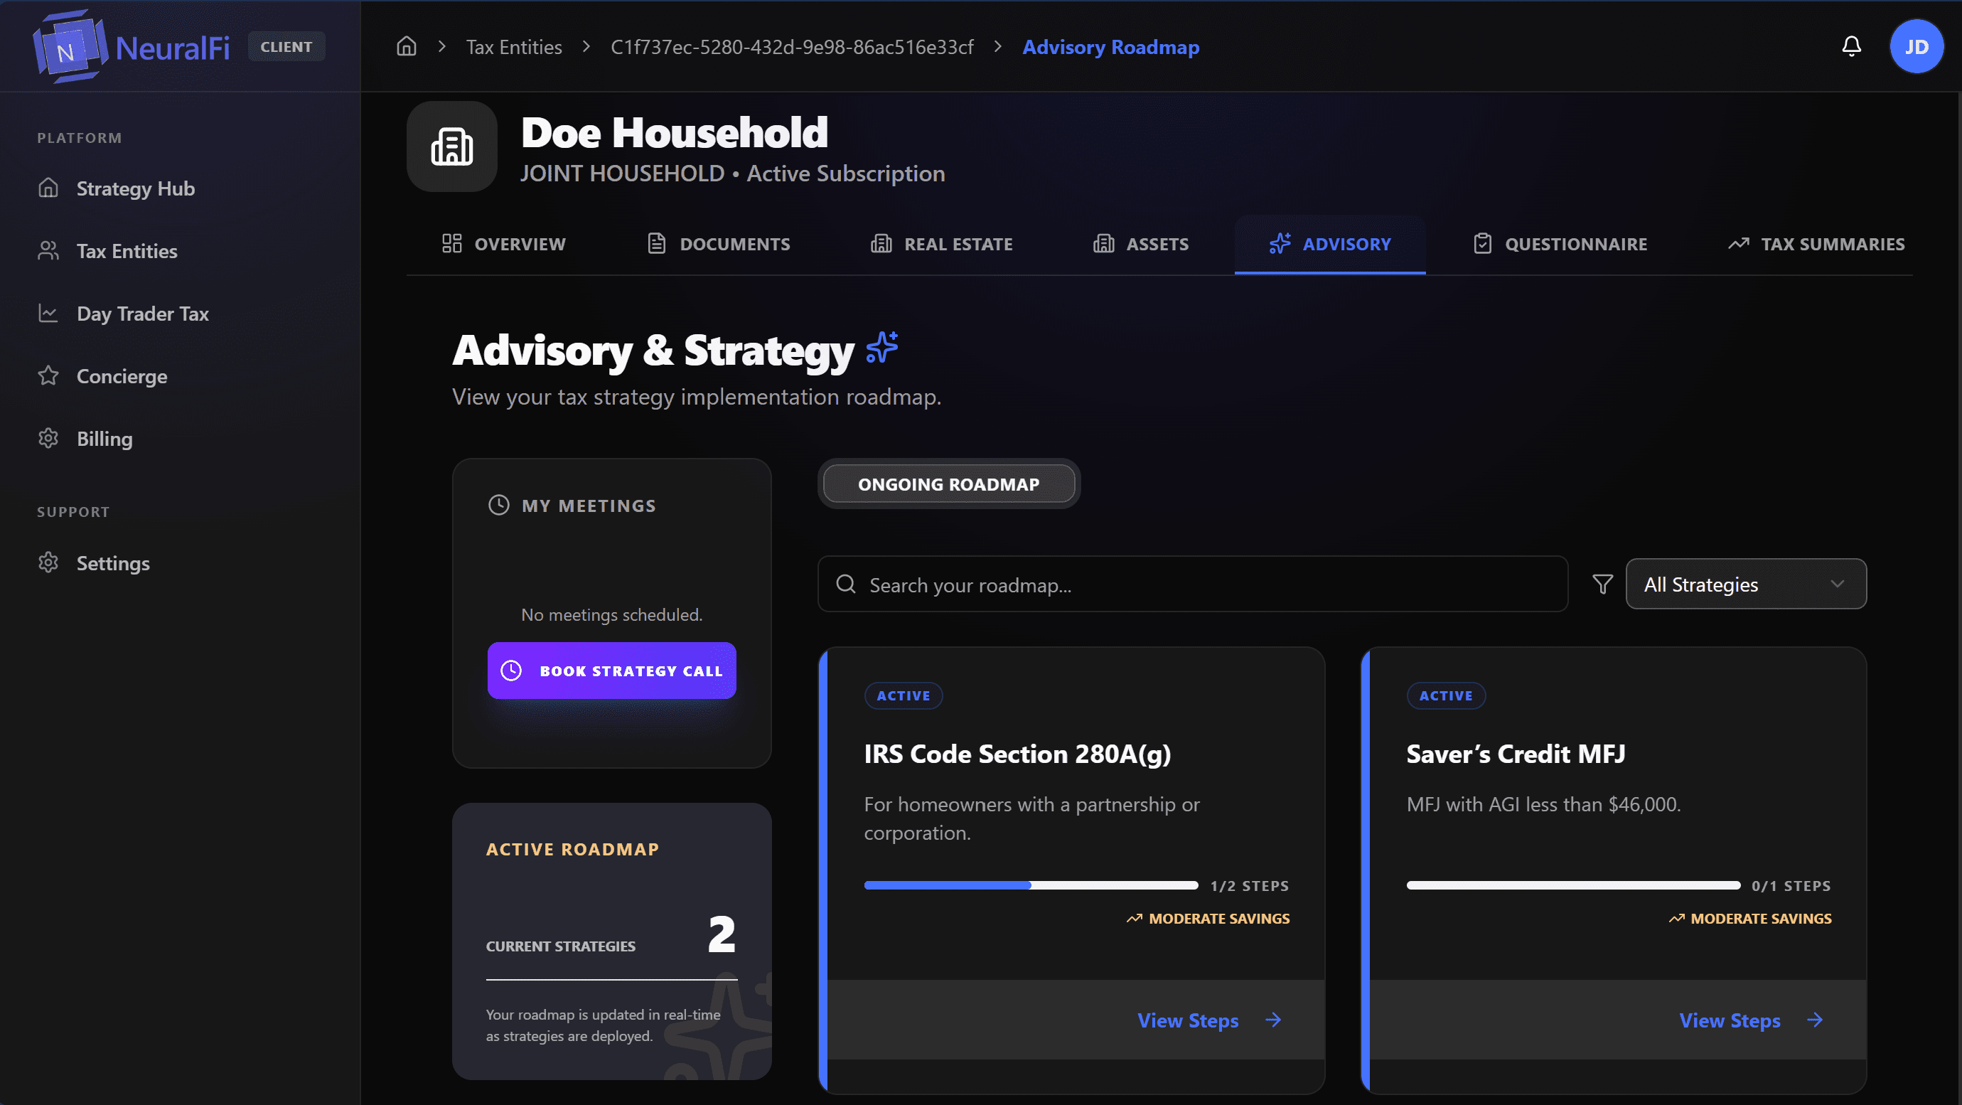This screenshot has height=1105, width=1962.
Task: Click the arrow next to View Steps for Saver's Credit MFJ
Action: pyautogui.click(x=1815, y=1020)
